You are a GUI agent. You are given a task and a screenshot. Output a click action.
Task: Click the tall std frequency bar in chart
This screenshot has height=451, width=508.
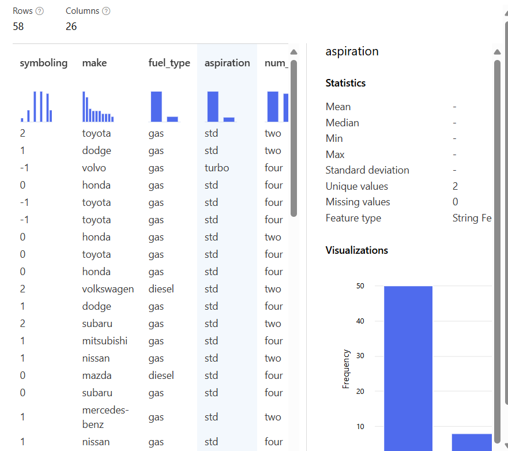coord(408,369)
